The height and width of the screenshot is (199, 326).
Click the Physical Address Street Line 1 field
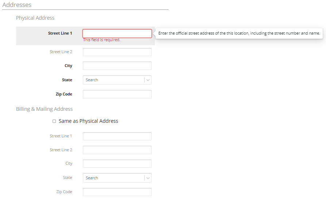click(117, 34)
